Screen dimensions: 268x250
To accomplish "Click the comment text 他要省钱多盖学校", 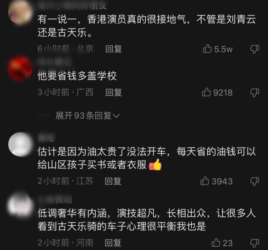I will tap(77, 76).
